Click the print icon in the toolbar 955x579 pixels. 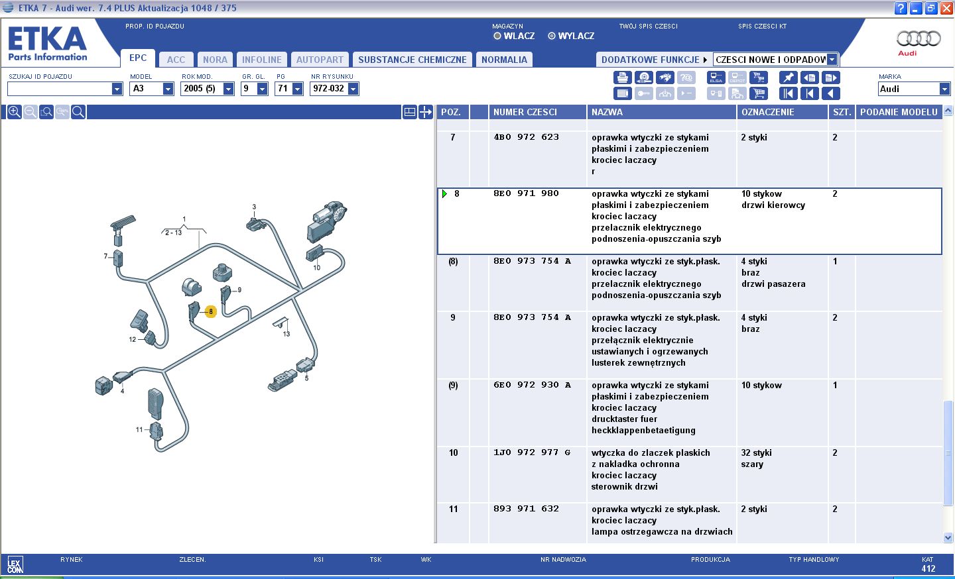click(621, 78)
